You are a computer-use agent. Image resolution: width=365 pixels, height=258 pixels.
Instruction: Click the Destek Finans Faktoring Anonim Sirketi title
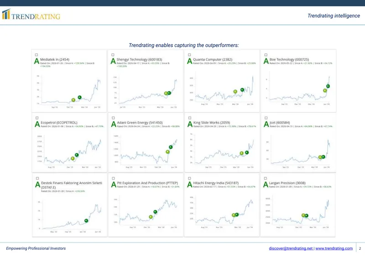point(72,185)
